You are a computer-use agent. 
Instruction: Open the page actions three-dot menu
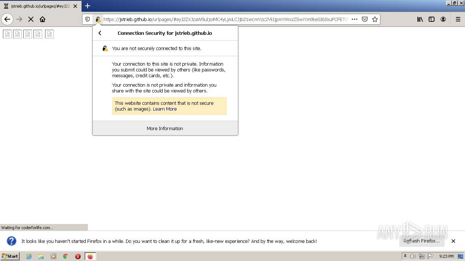pos(355,19)
